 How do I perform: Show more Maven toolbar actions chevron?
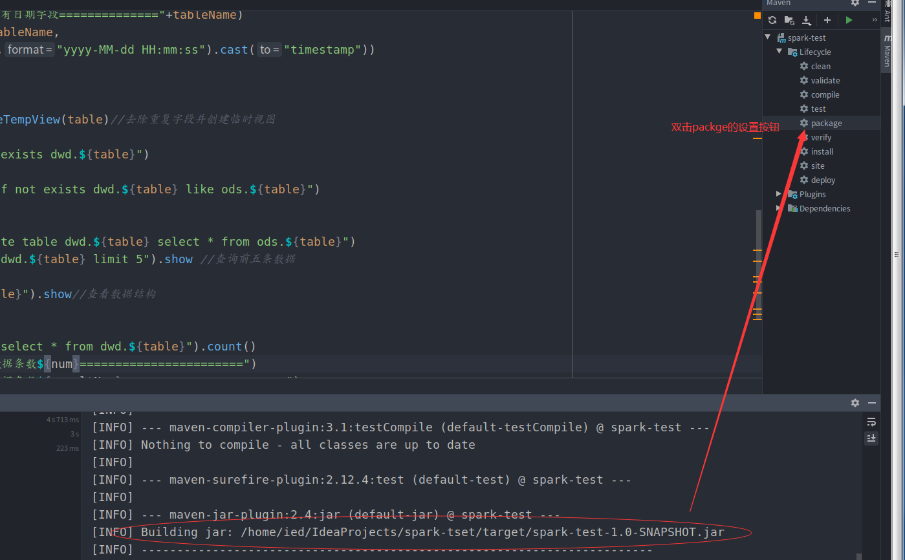875,20
